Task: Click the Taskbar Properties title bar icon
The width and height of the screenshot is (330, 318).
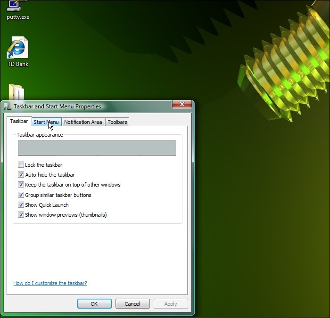Action: pos(8,107)
